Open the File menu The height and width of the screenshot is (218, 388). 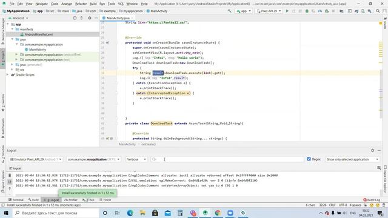[12, 4]
